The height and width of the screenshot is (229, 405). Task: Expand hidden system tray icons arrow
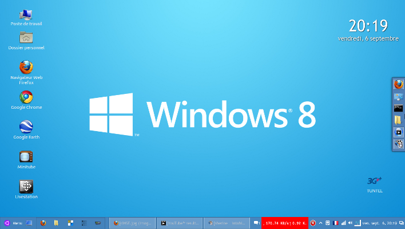pos(320,223)
